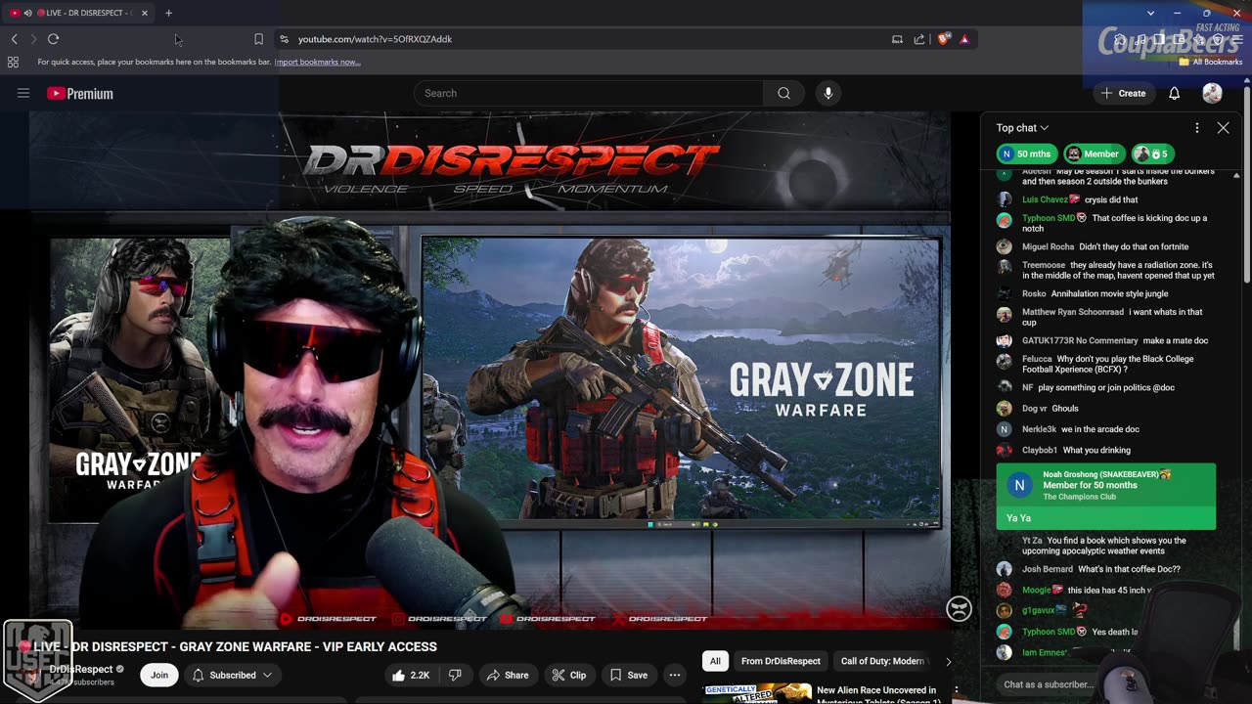Screen dimensions: 1252x704
Task: Click cast/install screen icon in address bar
Action: tap(897, 39)
